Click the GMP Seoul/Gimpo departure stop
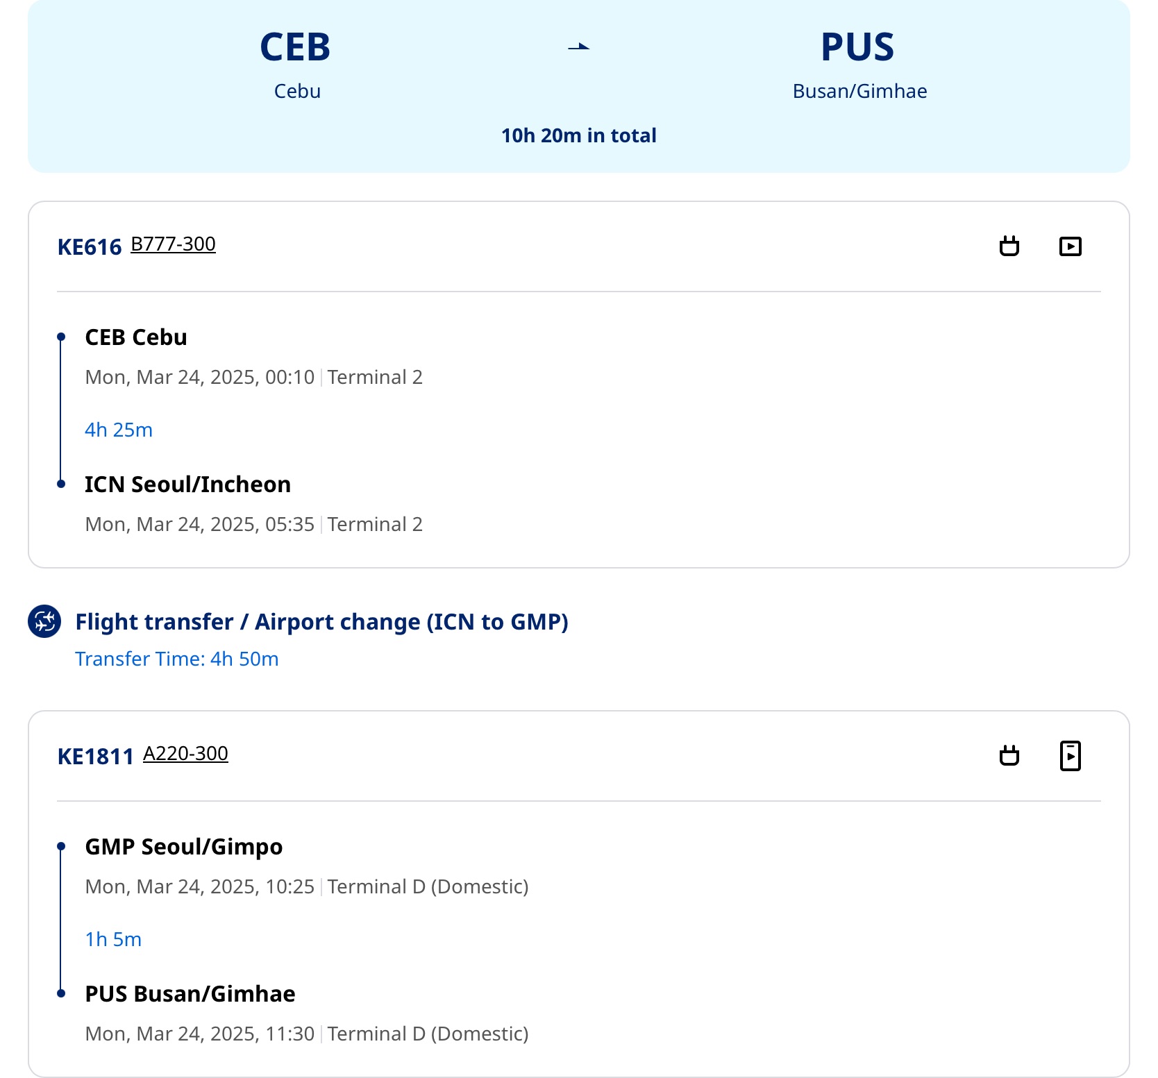Viewport: 1158px width, 1078px height. tap(184, 847)
